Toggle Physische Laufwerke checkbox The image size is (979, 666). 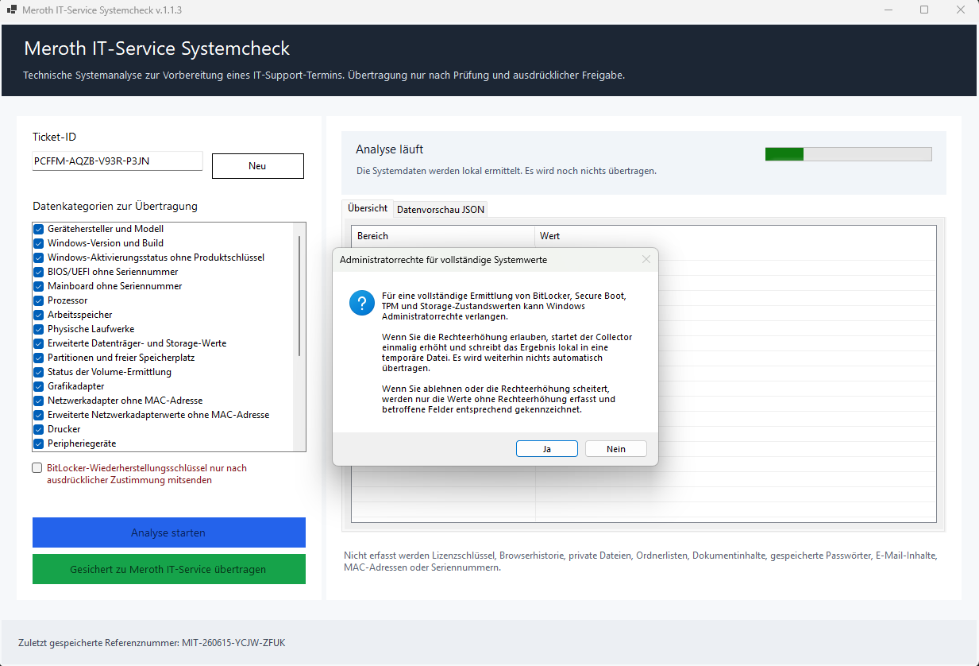click(38, 329)
